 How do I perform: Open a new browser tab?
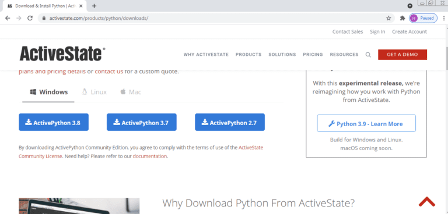[94, 6]
